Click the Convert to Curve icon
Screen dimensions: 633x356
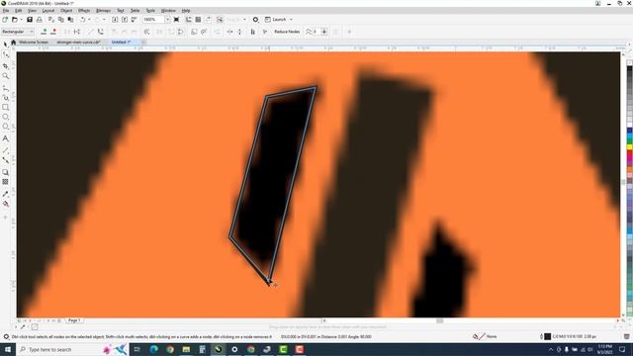coord(101,32)
